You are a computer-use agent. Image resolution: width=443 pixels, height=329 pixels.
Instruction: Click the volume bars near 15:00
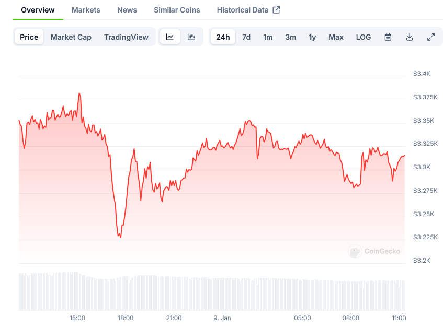click(x=77, y=291)
